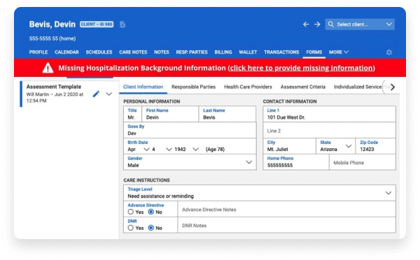
Task: Click the search magnifier in Select client
Action: pos(331,24)
